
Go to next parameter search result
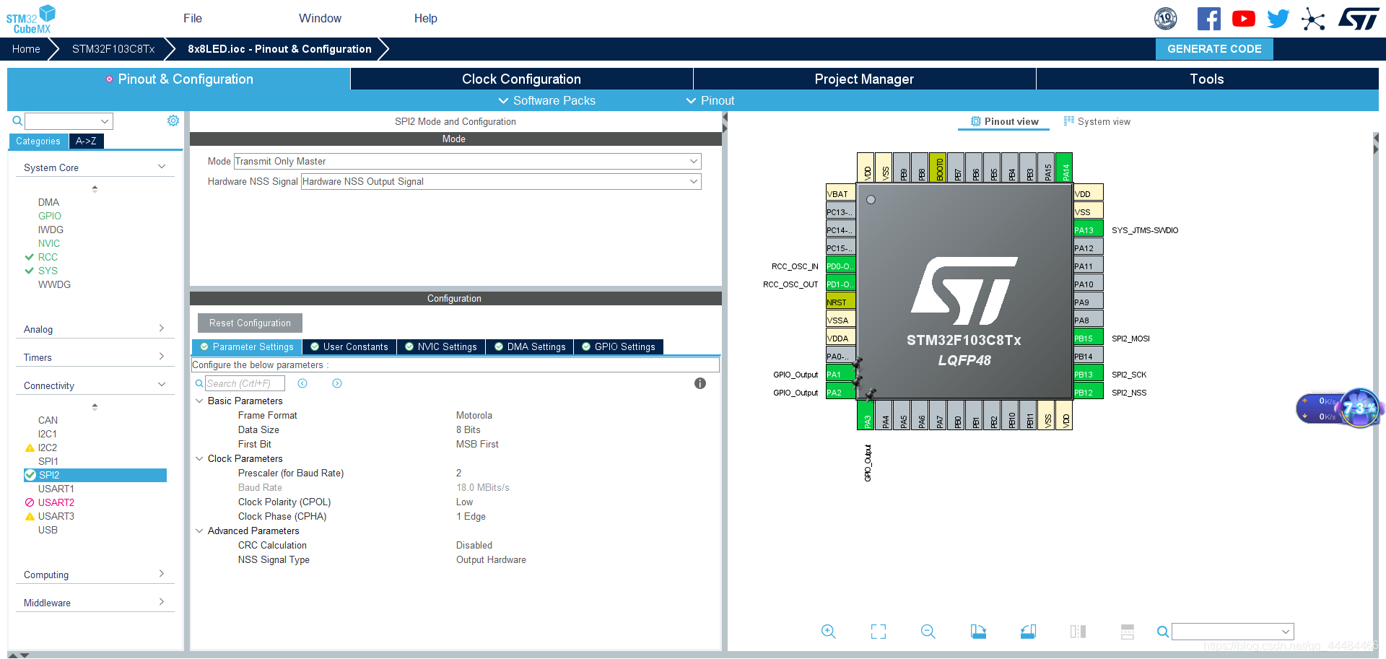[x=337, y=383]
